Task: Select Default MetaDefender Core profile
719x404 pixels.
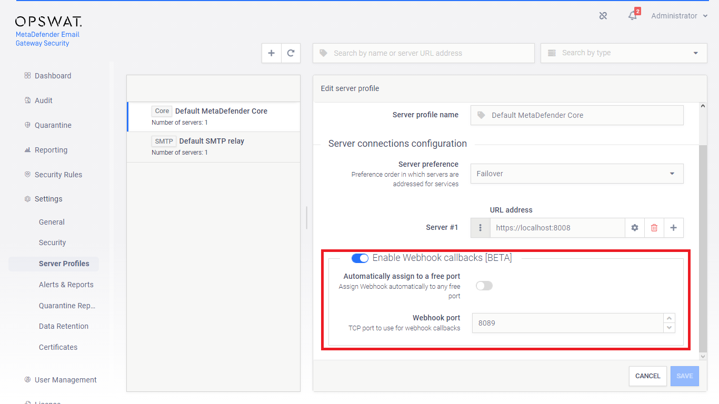Action: [x=214, y=116]
